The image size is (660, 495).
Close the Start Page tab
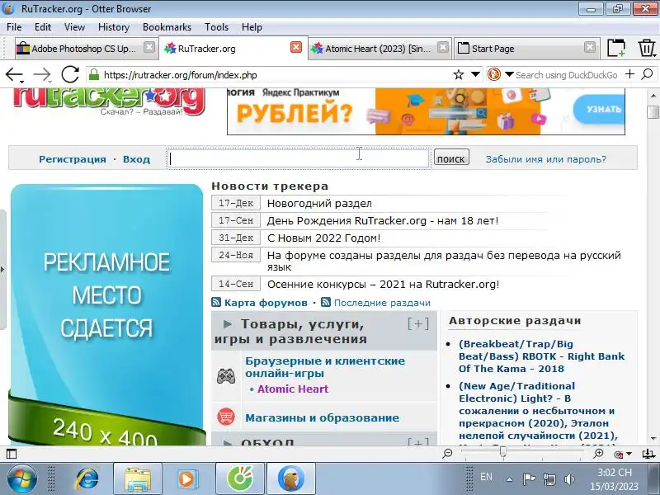coord(590,47)
